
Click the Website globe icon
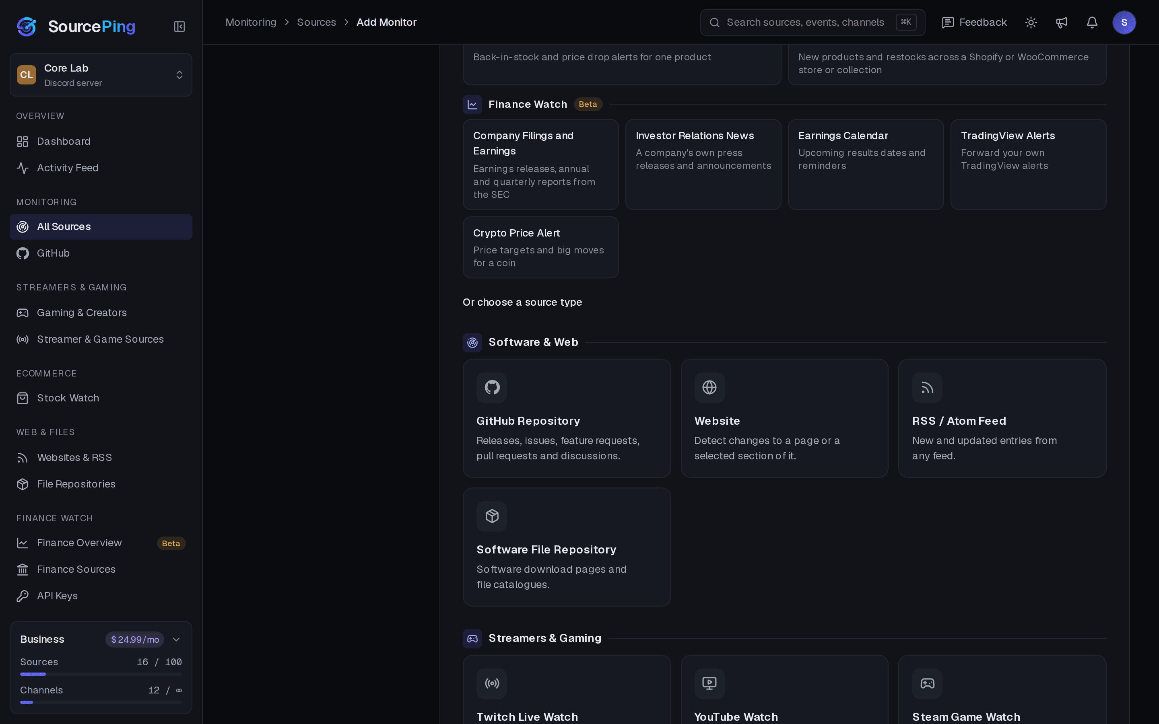click(x=709, y=387)
